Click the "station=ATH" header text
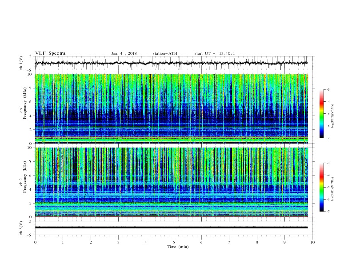352x272 pixels. click(x=165, y=53)
